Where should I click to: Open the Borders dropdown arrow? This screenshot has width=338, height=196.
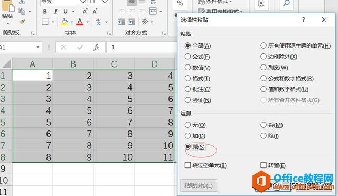click(x=53, y=22)
